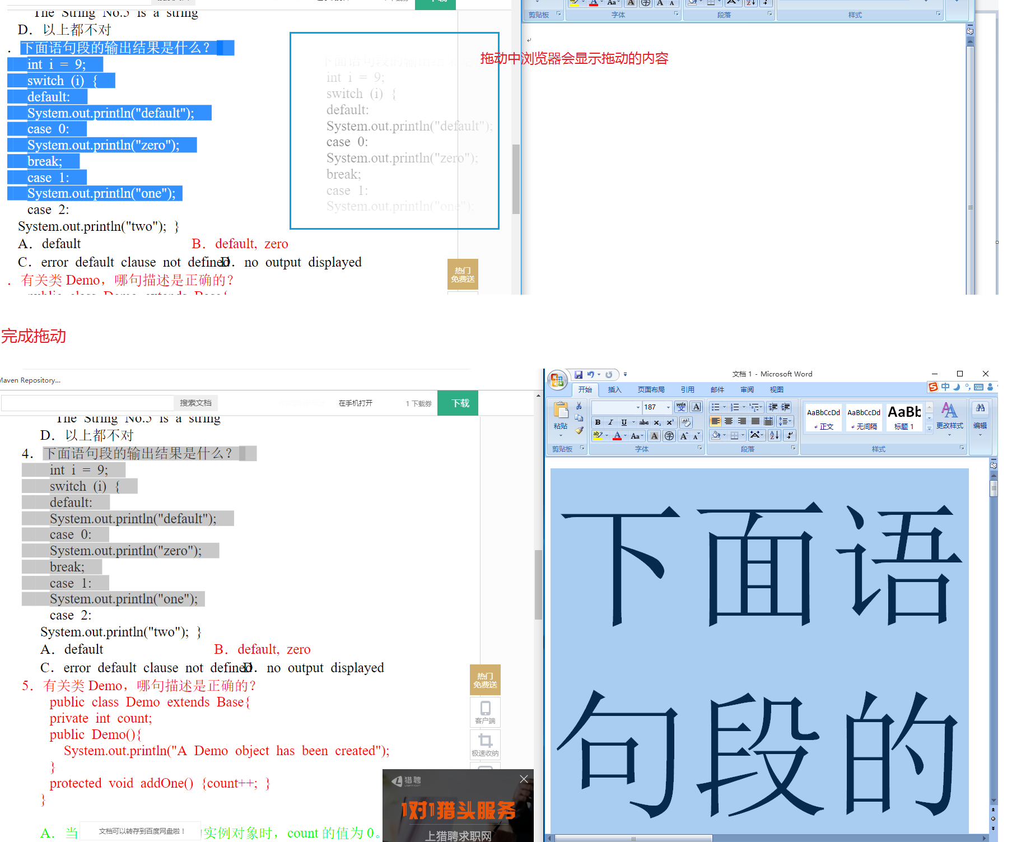Screen dimensions: 1012x842
Task: Expand the Numbering dropdown arrow
Action: point(744,407)
